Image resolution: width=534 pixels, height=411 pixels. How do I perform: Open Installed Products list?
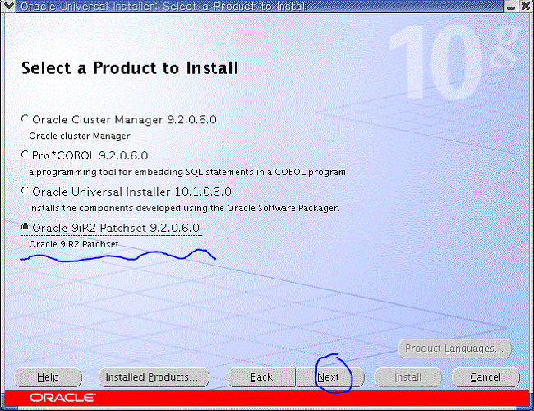154,377
